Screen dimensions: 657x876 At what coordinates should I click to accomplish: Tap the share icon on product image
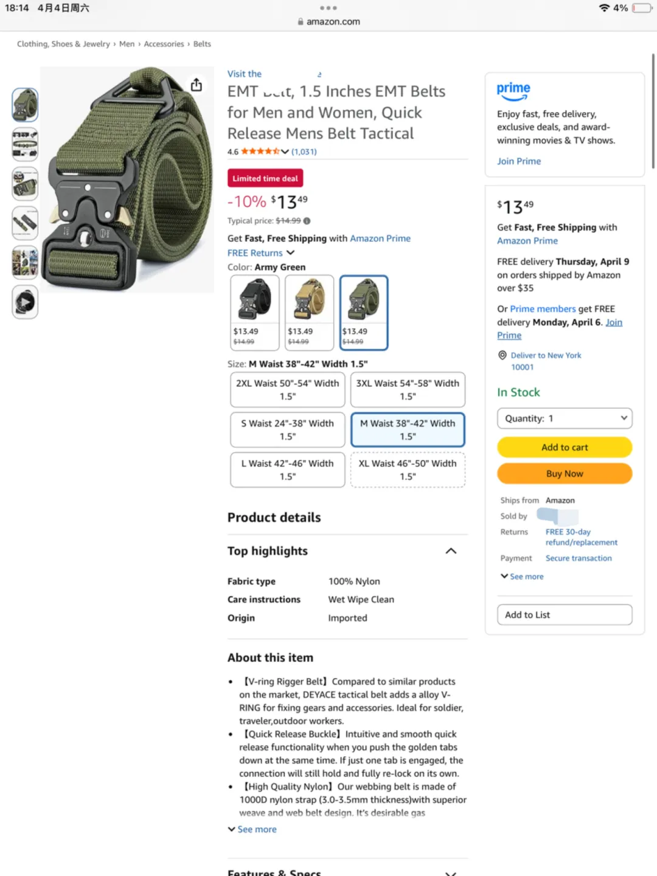pyautogui.click(x=196, y=85)
